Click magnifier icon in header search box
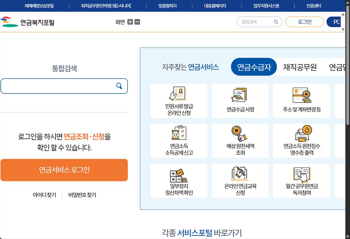 coord(276,22)
